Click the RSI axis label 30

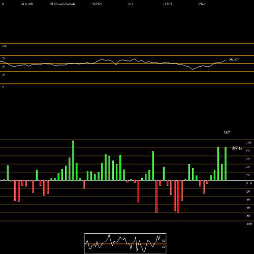[4, 75]
